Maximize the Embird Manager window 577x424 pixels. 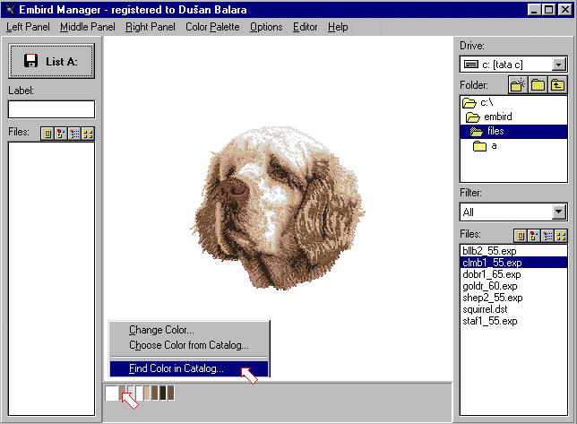[x=548, y=9]
